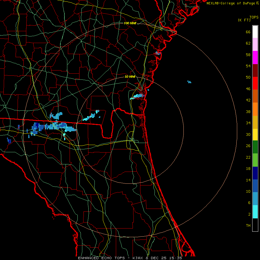The width and height of the screenshot is (260, 260).
Task: Click the legend value '62'
Action: [248, 43]
